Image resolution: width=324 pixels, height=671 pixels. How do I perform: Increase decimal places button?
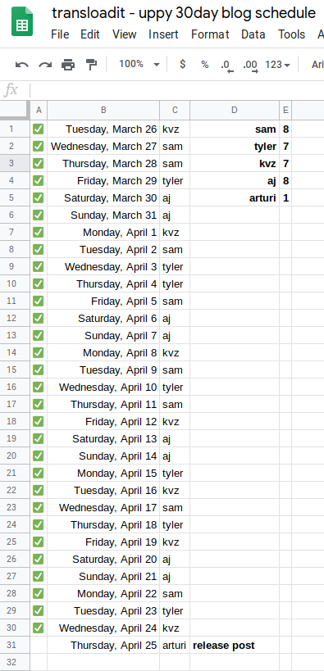point(250,66)
